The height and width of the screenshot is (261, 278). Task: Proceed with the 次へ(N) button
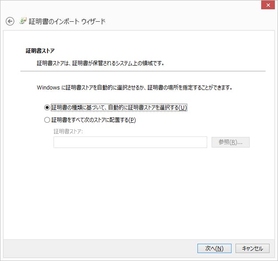pyautogui.click(x=214, y=248)
